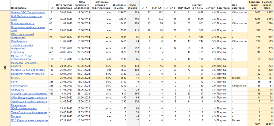The image size is (274, 126).
Task: Click the Бизнес category cell for ВИМОС
Action: [x=236, y=78]
